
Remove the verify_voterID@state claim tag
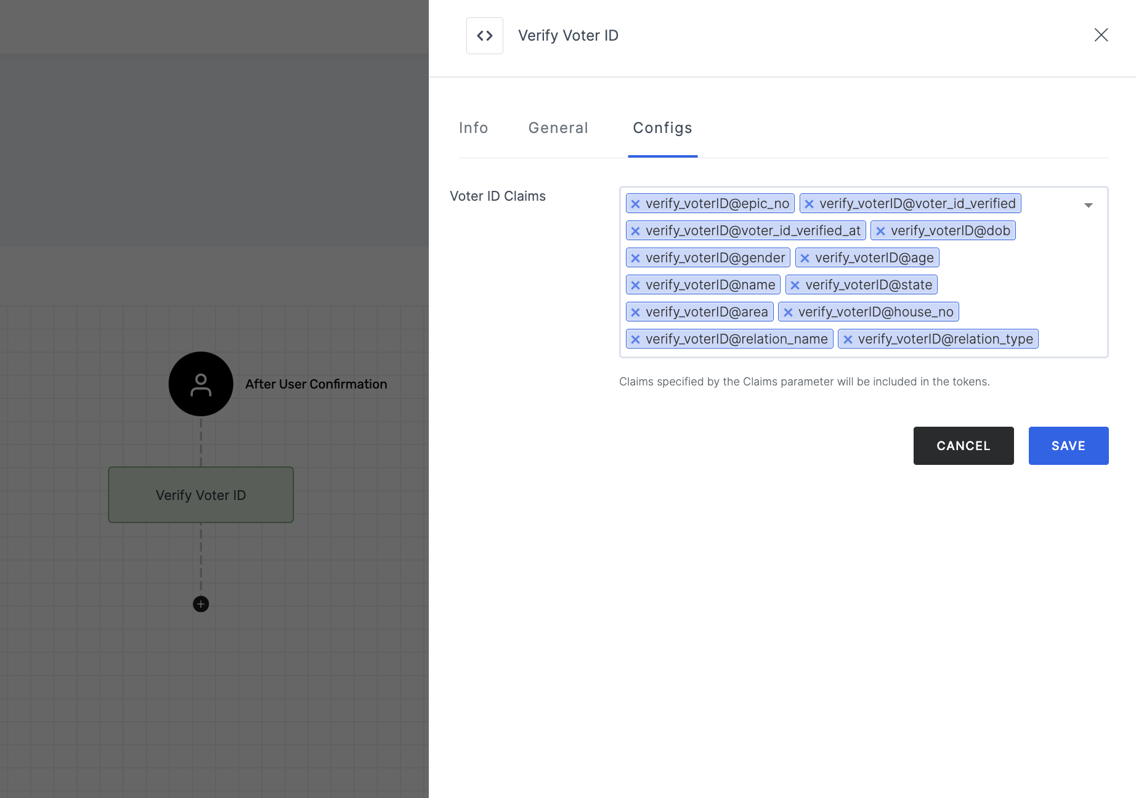point(795,285)
